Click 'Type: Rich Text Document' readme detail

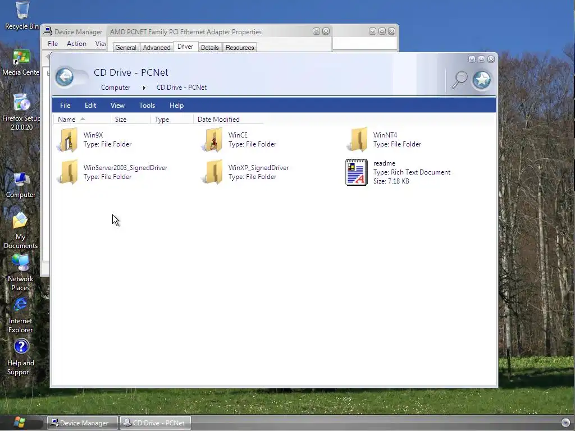pyautogui.click(x=412, y=172)
